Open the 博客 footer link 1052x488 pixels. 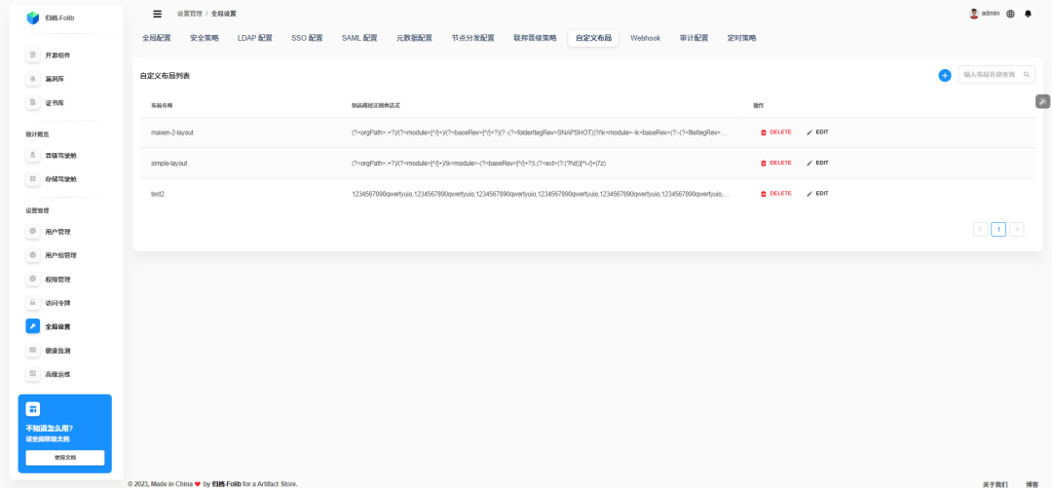1032,484
